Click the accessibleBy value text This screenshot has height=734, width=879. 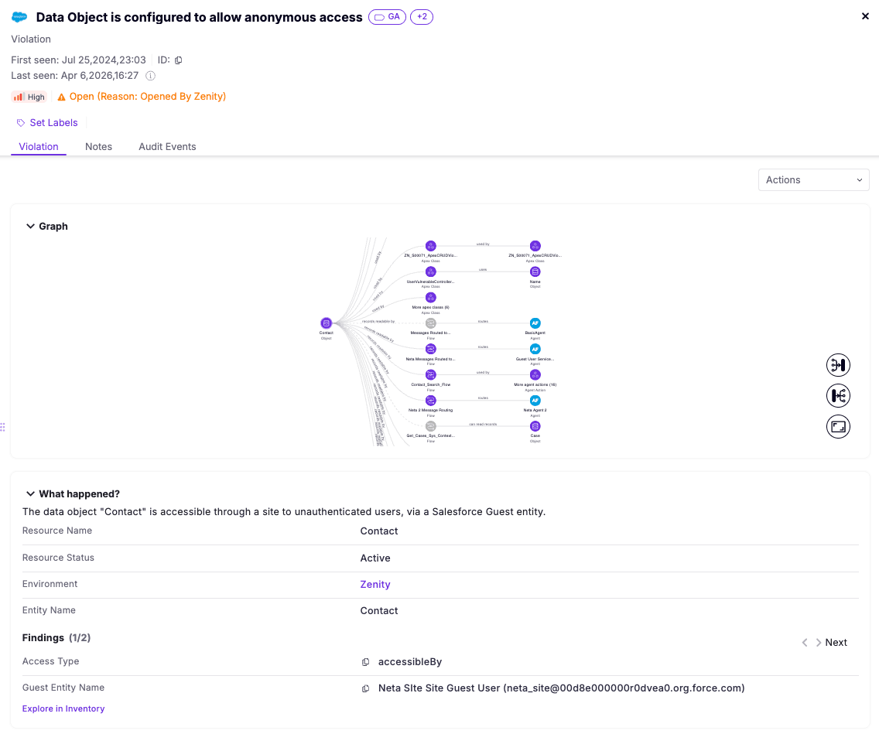coord(410,662)
